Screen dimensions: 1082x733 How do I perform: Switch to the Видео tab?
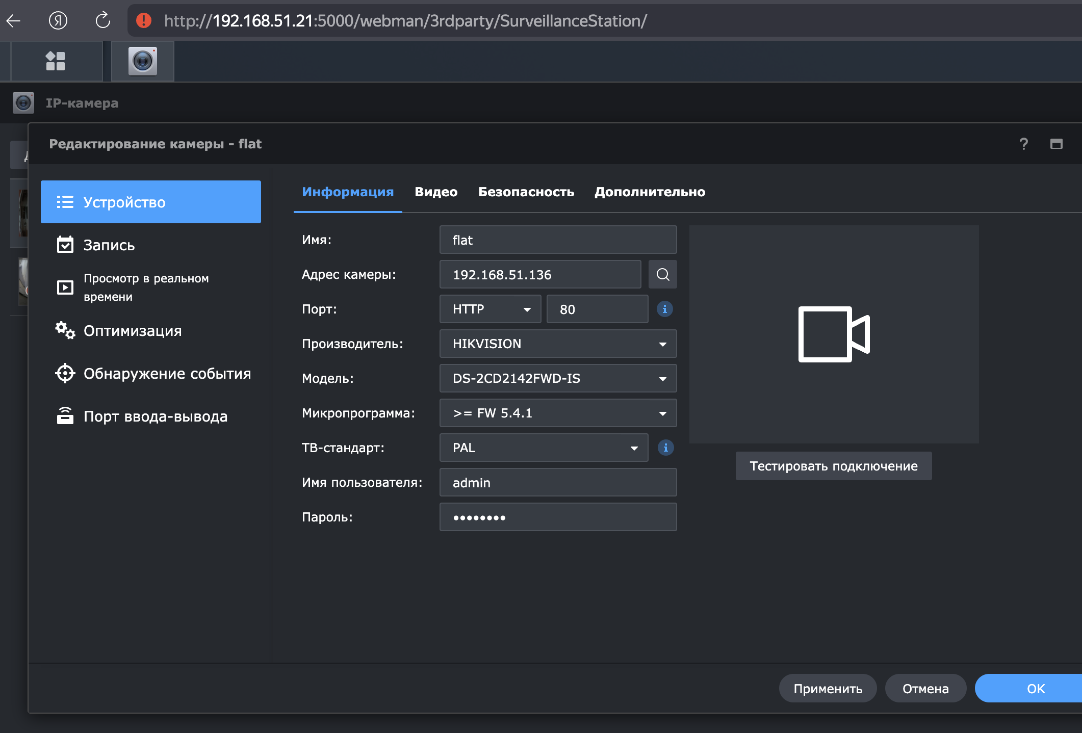point(436,192)
